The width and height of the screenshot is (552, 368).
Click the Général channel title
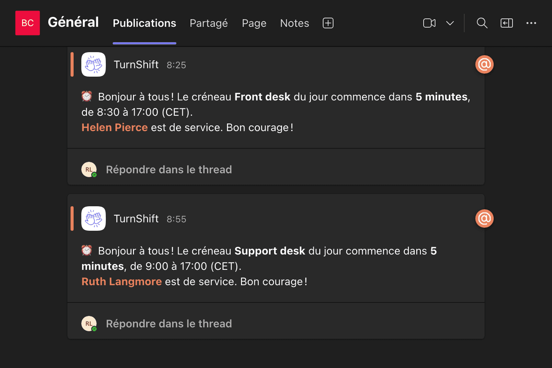[x=73, y=22]
